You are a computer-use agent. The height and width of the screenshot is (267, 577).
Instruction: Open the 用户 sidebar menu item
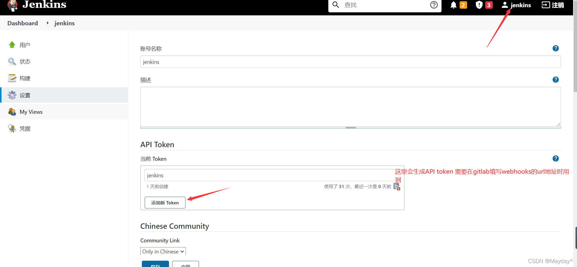64,45
